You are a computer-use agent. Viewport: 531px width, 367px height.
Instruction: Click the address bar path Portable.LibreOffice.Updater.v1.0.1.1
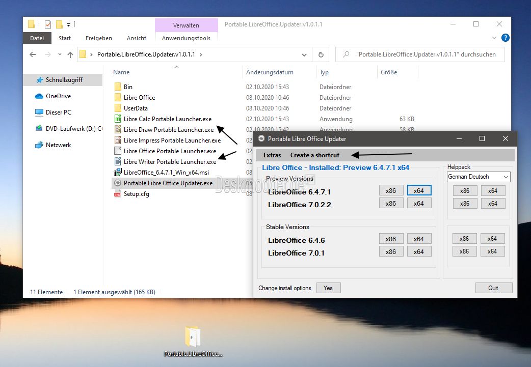pos(146,54)
